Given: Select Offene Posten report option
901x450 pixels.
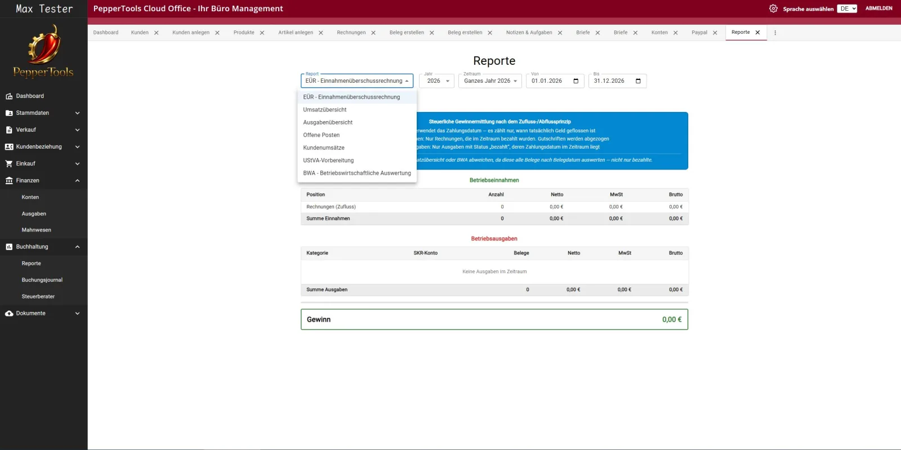Looking at the screenshot, I should [x=357, y=135].
